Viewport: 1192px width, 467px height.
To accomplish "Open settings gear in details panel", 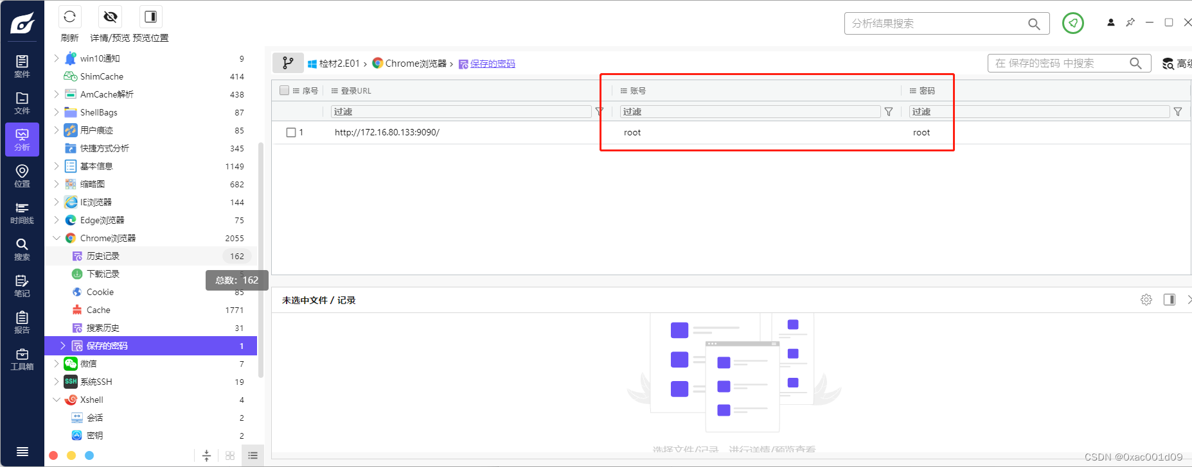I will click(1146, 300).
